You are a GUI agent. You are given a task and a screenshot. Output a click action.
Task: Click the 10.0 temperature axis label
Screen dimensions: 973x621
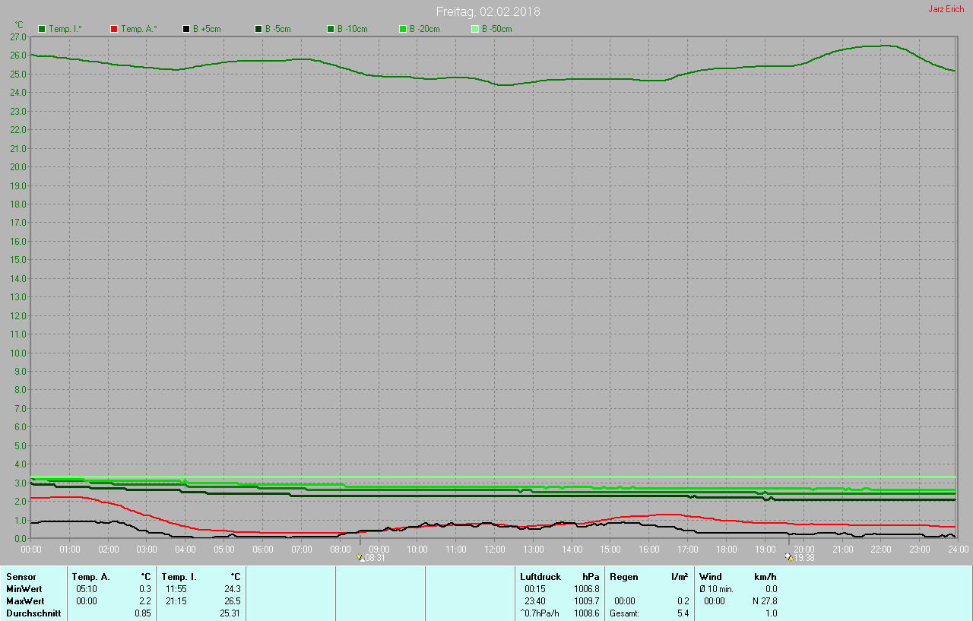18,353
